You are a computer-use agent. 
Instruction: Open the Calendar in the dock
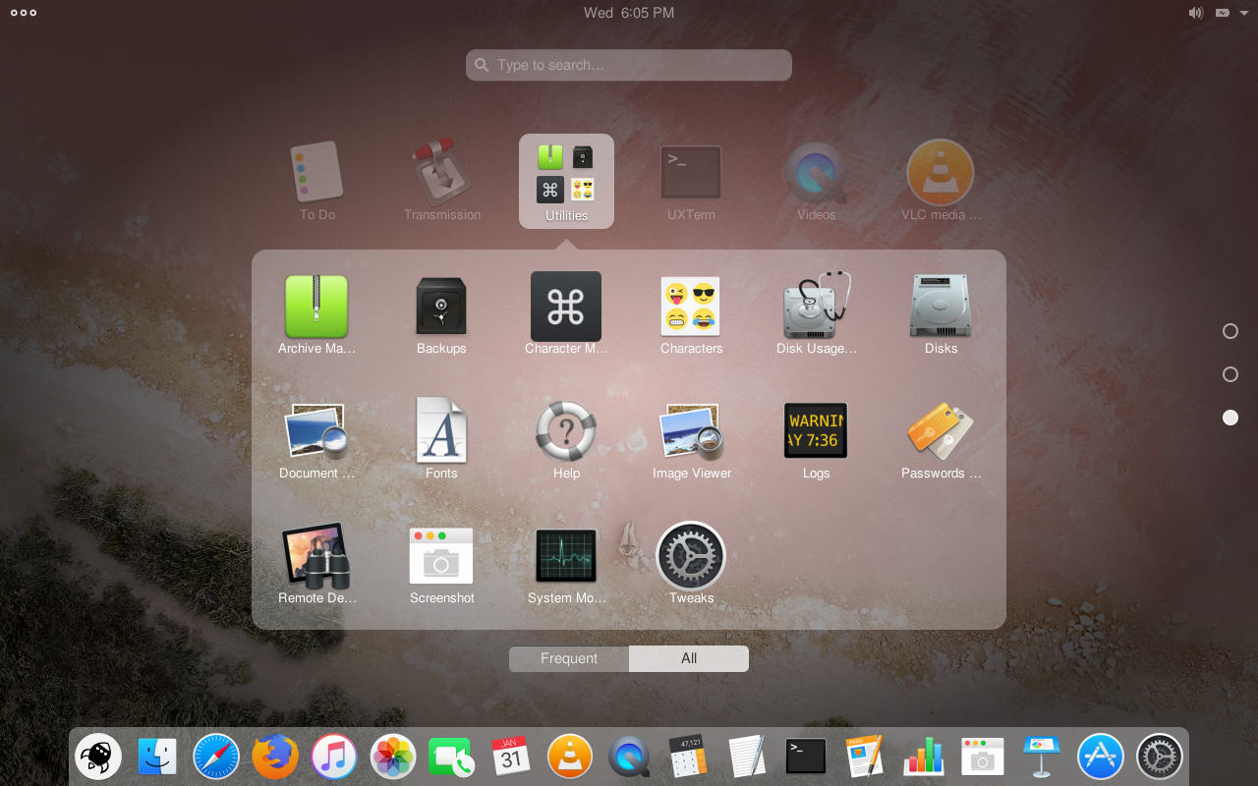point(511,758)
